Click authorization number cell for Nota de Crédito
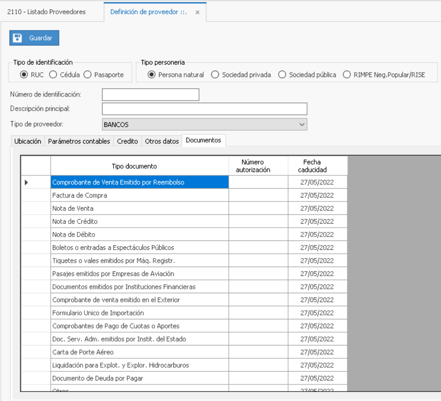Screen dimensions: 441x401 point(258,221)
